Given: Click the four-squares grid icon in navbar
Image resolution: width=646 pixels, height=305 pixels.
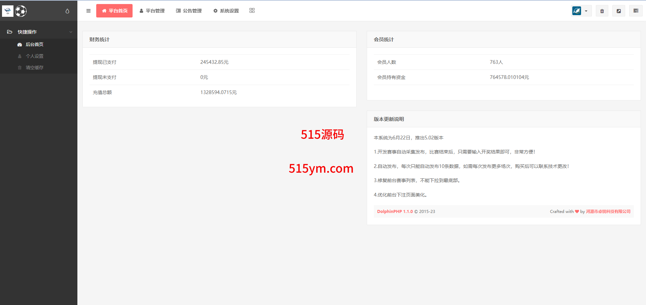Looking at the screenshot, I should [252, 11].
